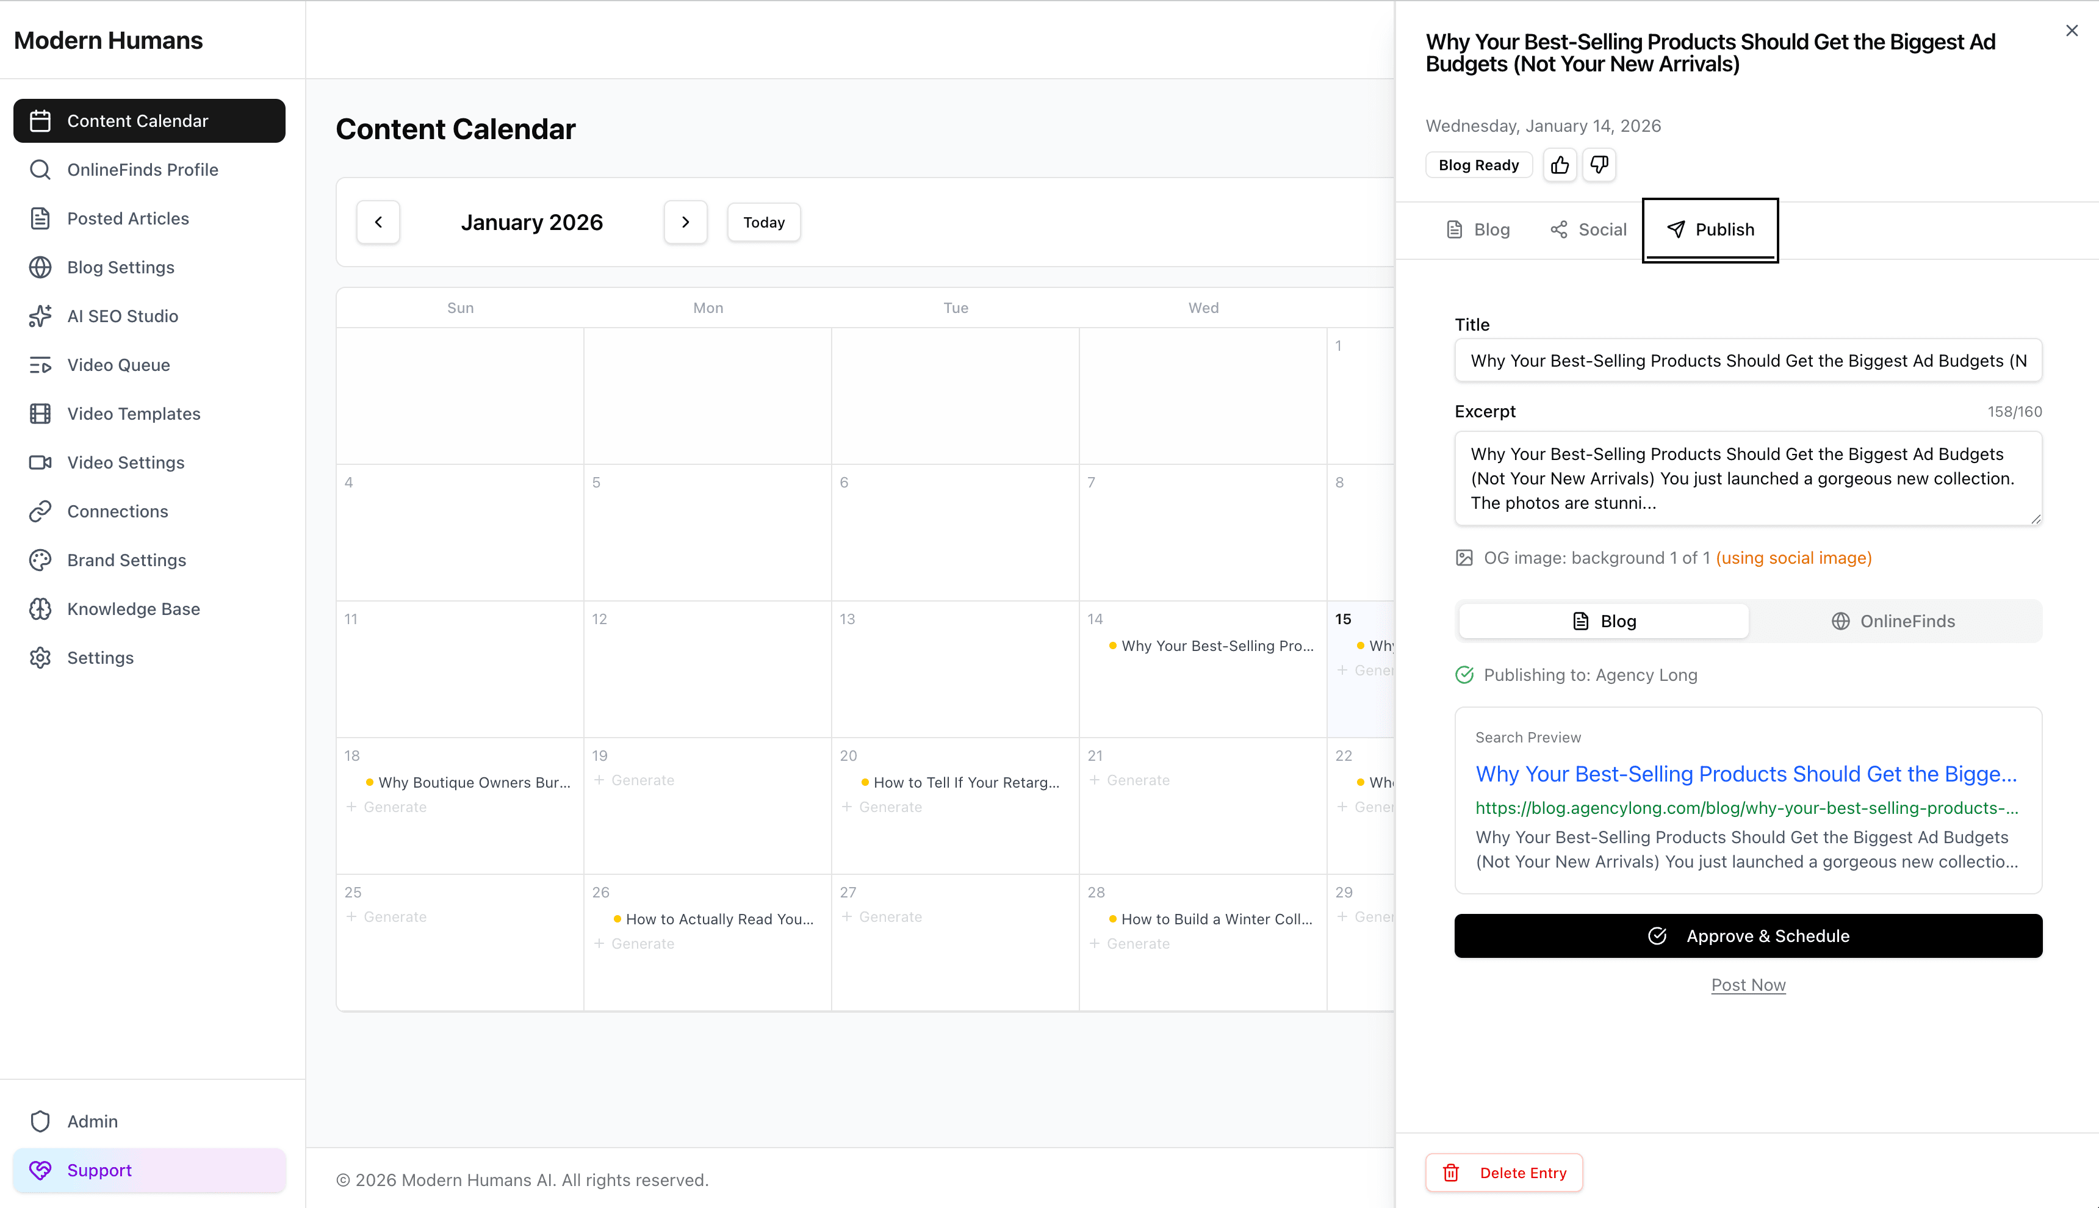Viewport: 2099px width, 1208px height.
Task: Click Approve & Schedule
Action: pos(1747,935)
